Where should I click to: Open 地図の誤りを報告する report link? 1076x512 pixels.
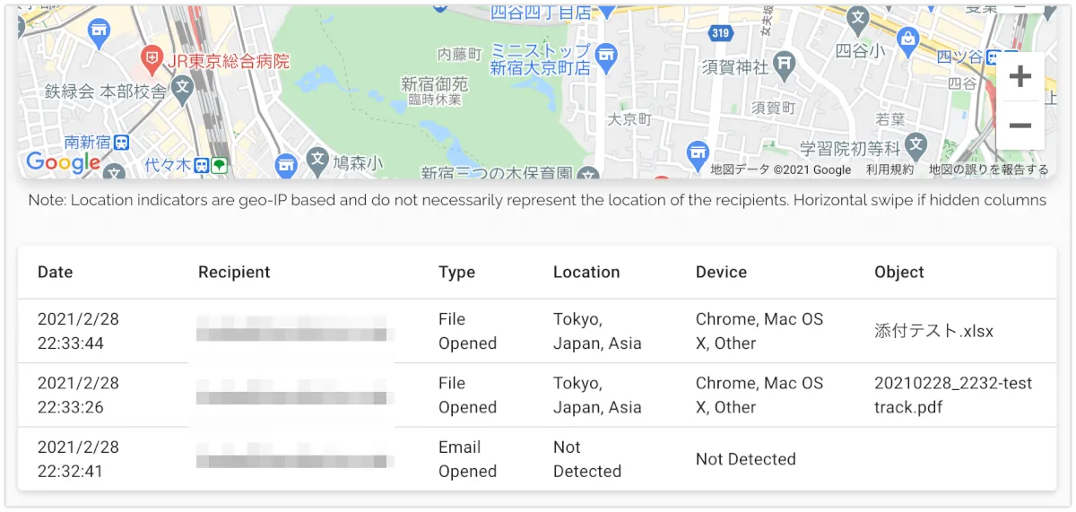click(x=988, y=169)
